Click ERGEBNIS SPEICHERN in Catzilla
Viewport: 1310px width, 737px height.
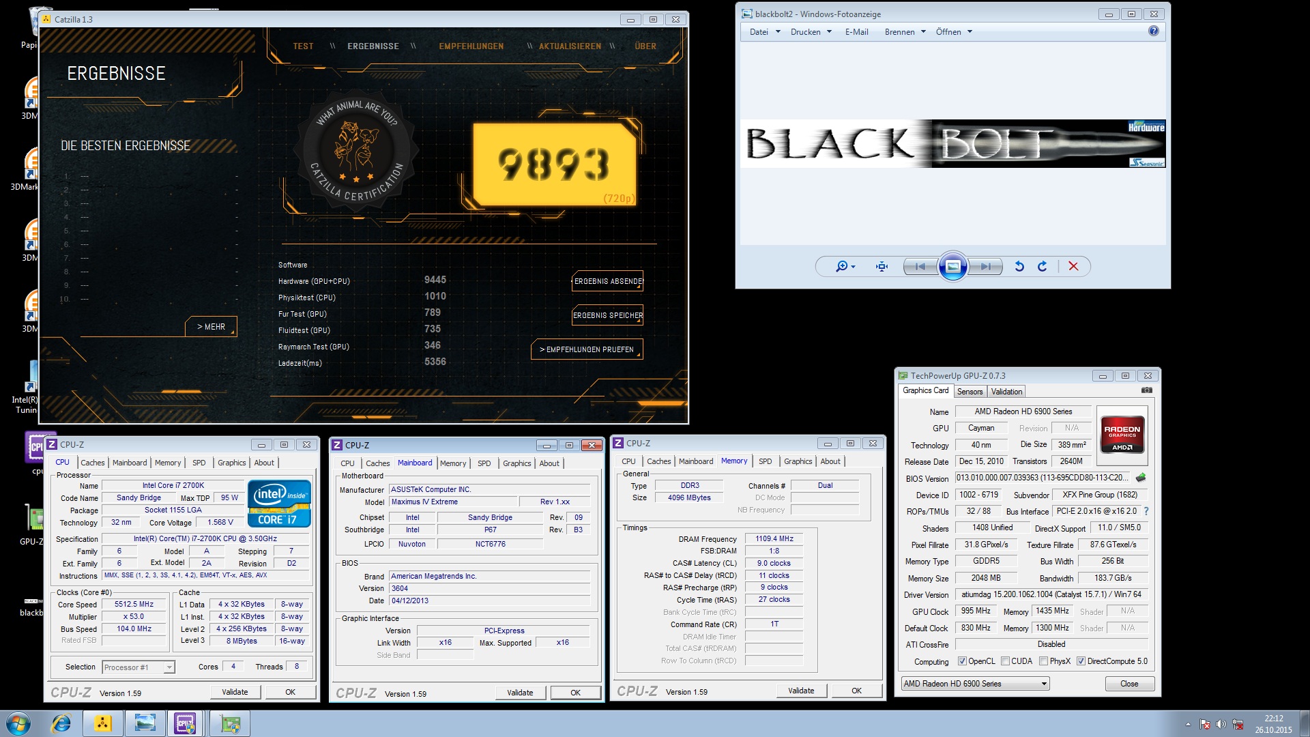click(607, 315)
